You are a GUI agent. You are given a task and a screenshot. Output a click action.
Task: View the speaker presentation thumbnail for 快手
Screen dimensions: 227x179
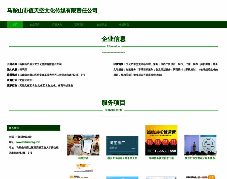(200, 145)
